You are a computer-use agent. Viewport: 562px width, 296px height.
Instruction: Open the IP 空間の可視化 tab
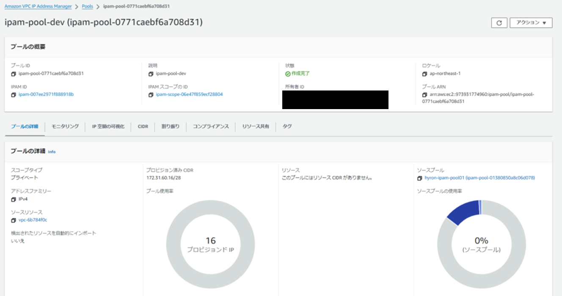coord(108,126)
